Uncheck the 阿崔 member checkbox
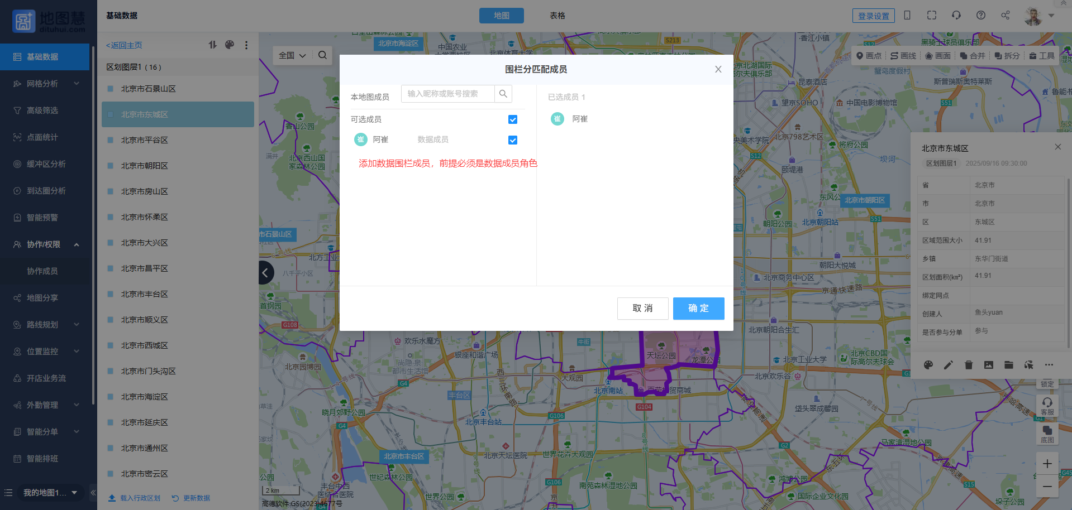 coord(513,140)
